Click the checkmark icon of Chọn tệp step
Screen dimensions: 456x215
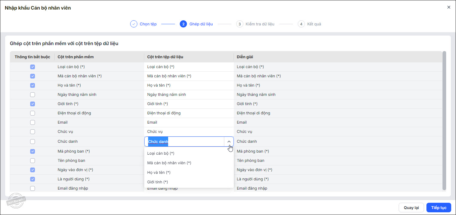pos(134,24)
